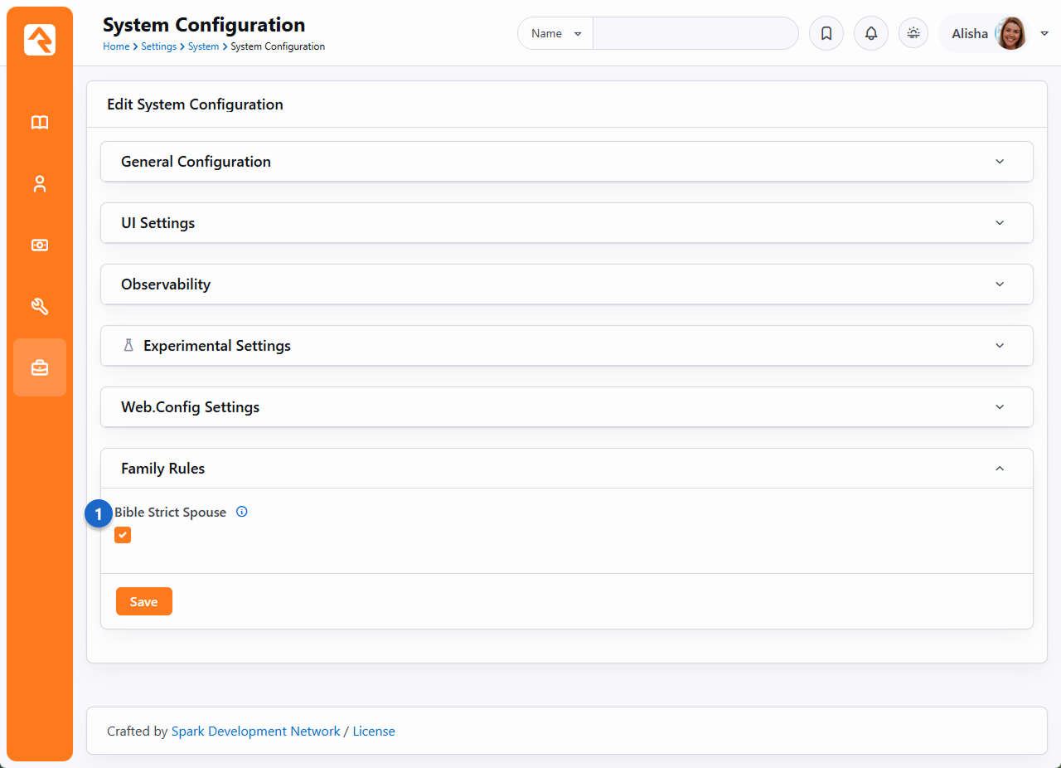Click the bookmark icon in header
Image resolution: width=1061 pixels, height=768 pixels.
pos(826,34)
